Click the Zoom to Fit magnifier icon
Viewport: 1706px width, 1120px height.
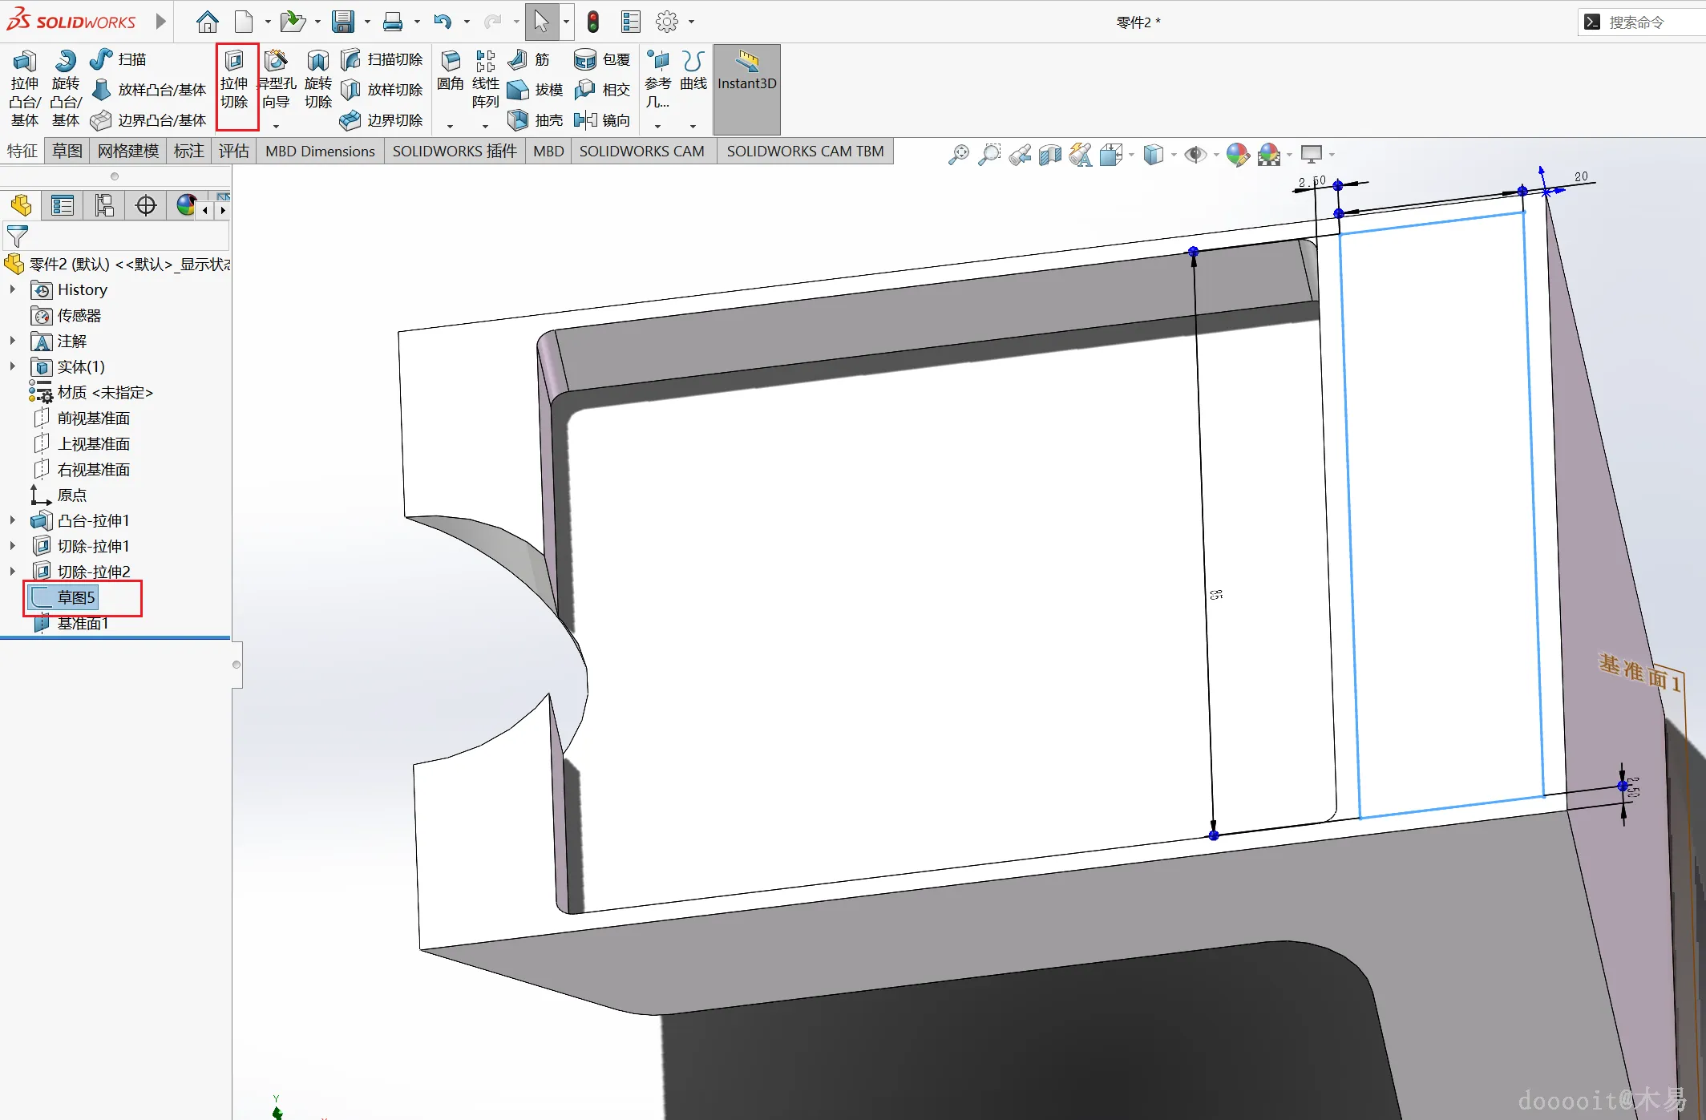pyautogui.click(x=958, y=154)
